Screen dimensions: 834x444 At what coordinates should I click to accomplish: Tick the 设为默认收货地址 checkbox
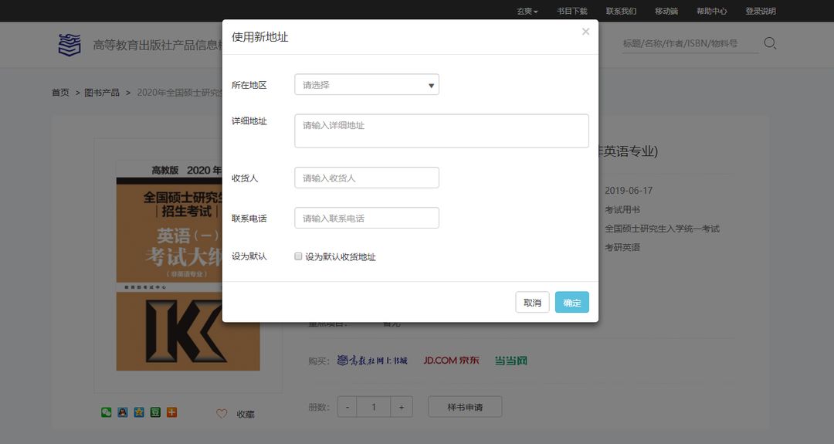298,256
